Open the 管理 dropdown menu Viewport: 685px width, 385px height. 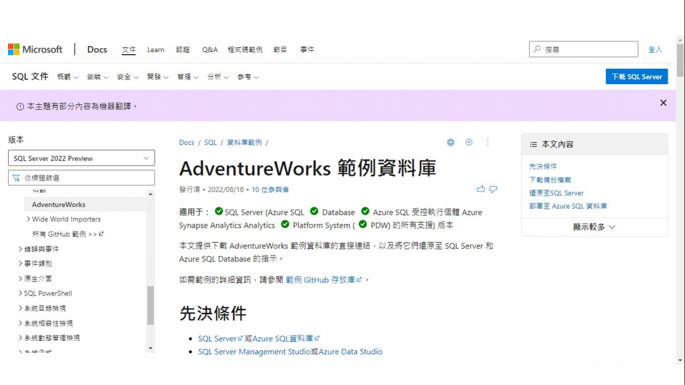click(x=188, y=77)
